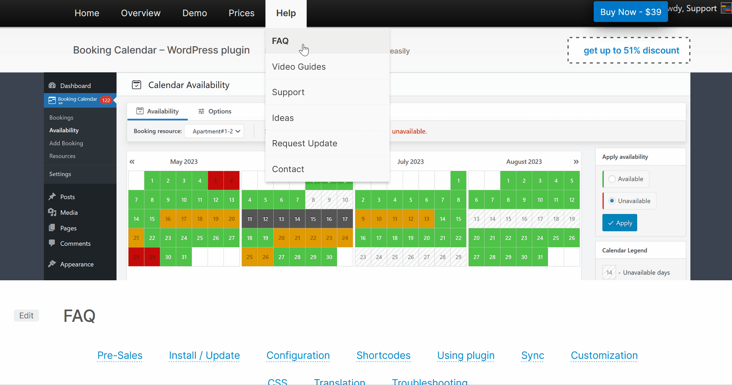Click the Booking Calendar sidebar icon
Viewport: 732px width, 385px height.
[52, 100]
